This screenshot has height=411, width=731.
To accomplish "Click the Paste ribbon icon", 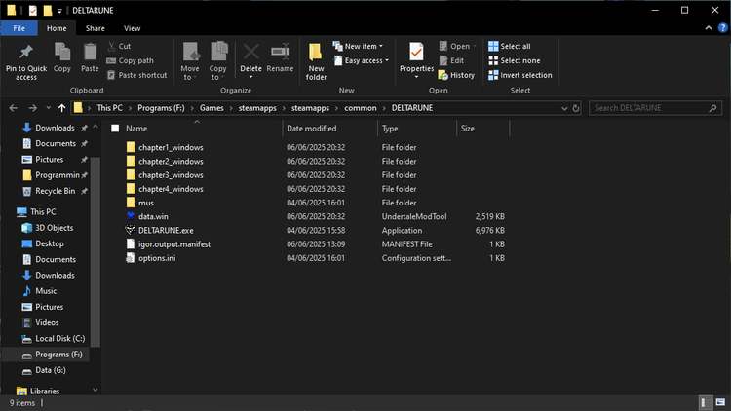I will [90, 52].
